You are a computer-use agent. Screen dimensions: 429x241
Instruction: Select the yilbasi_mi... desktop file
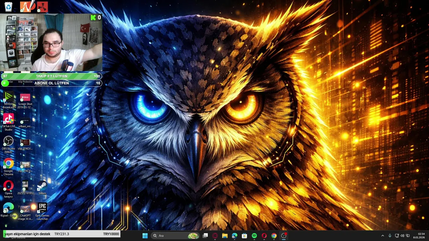point(25,123)
